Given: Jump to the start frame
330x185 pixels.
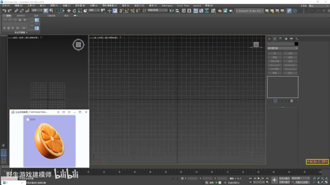Looking at the screenshot, I should (250, 178).
